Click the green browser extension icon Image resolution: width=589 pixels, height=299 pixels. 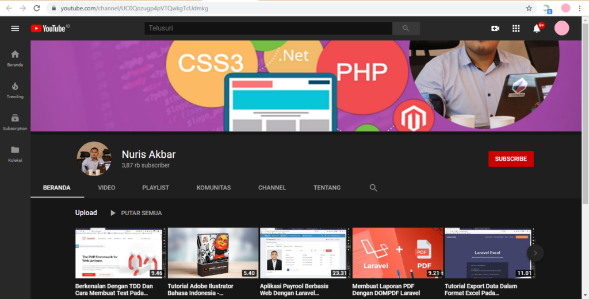tap(547, 9)
